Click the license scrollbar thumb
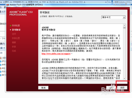Viewport: 132px width, 98px height. [x=124, y=28]
